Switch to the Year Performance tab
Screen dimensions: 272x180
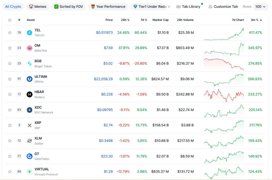(108, 7)
